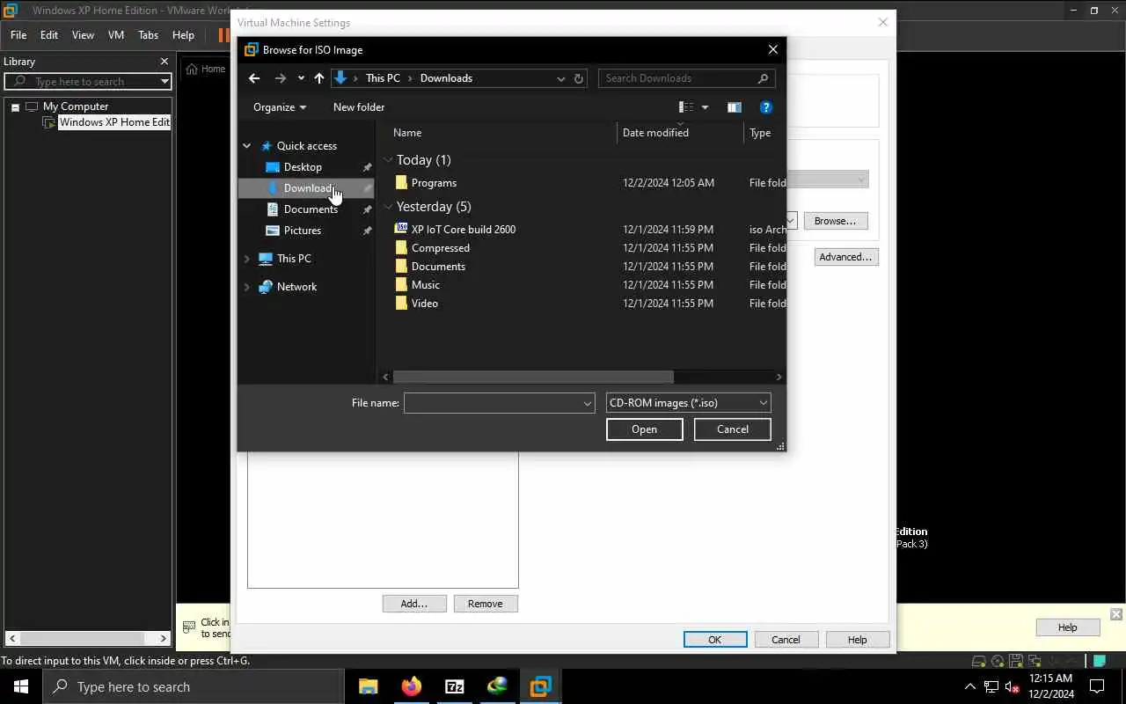Screen dimensions: 1126x704
Task: Close the Library panel
Action: 164,62
